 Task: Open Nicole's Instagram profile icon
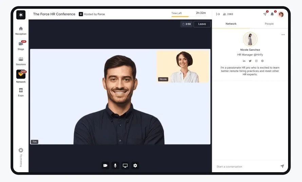click(256, 61)
